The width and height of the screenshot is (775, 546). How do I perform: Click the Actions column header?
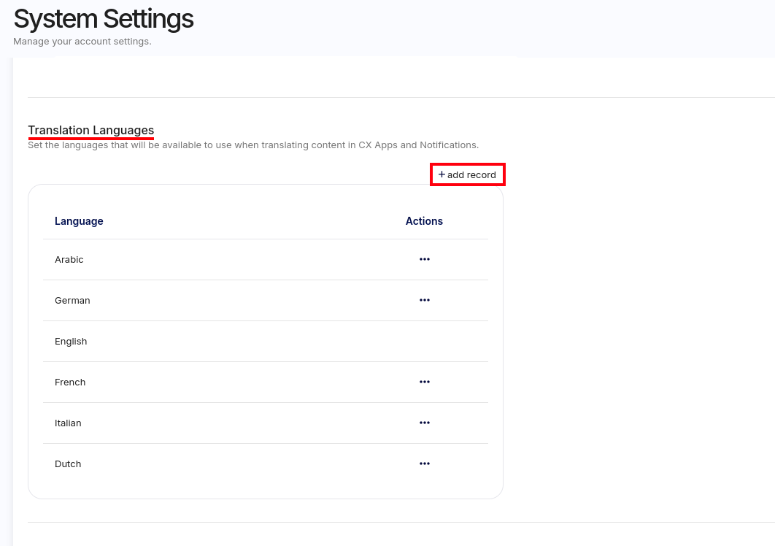pos(424,221)
